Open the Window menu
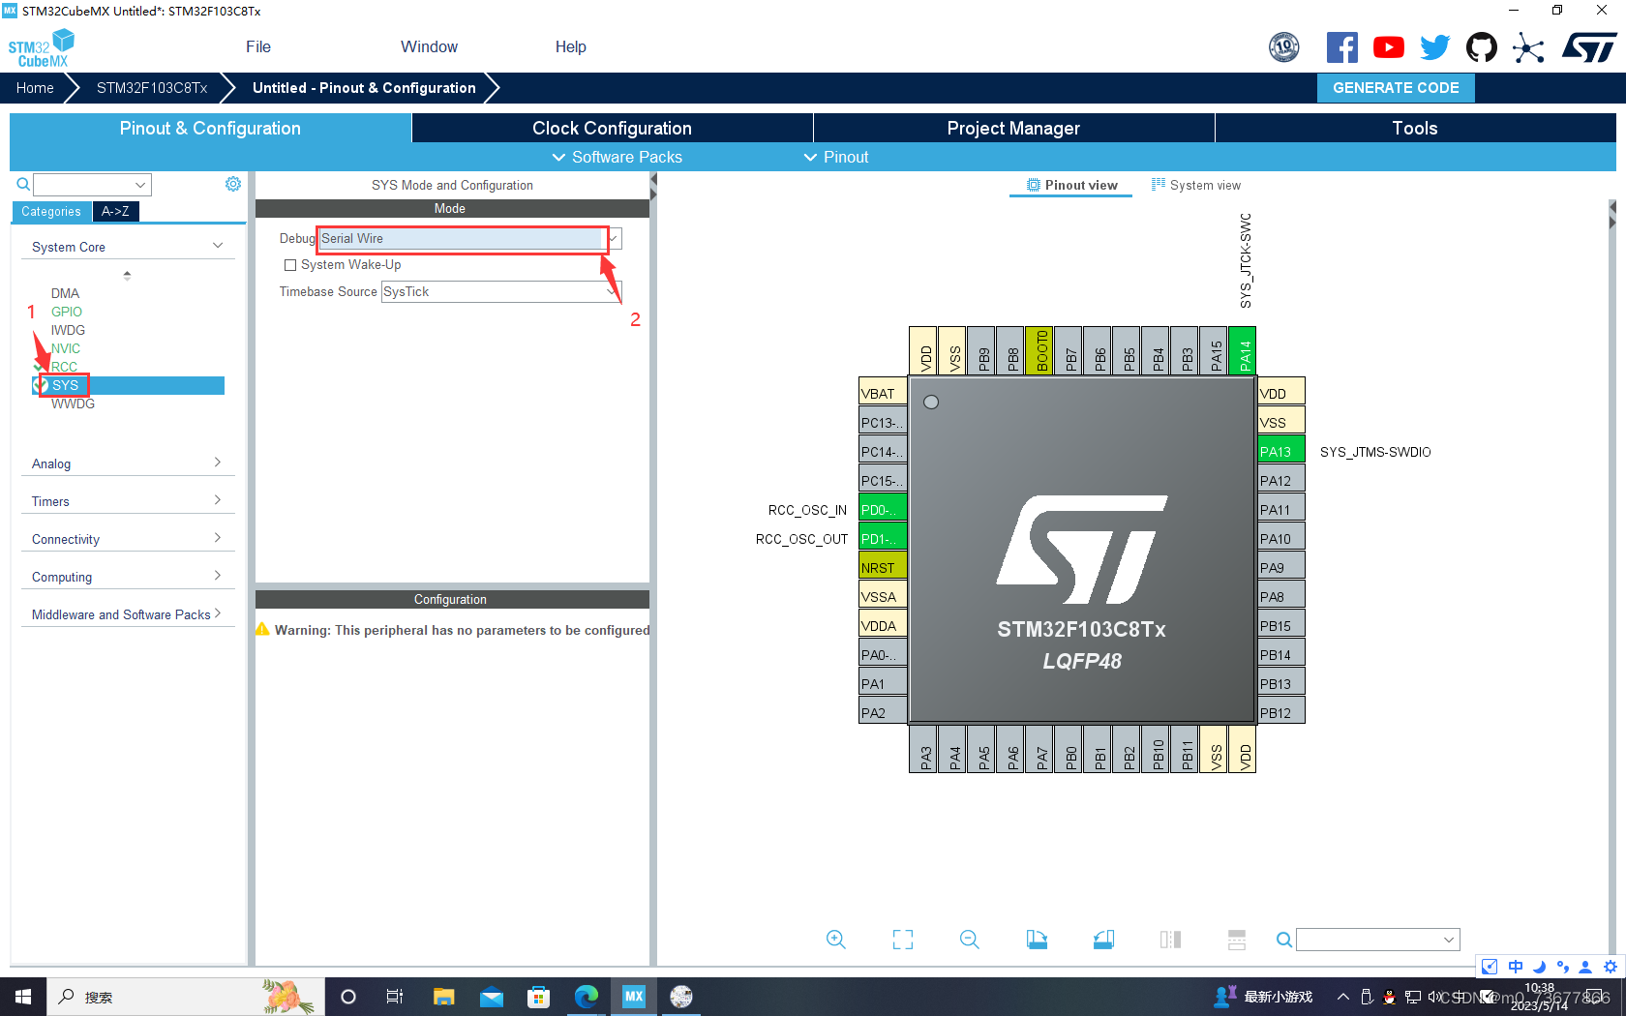This screenshot has width=1626, height=1016. coord(429,46)
